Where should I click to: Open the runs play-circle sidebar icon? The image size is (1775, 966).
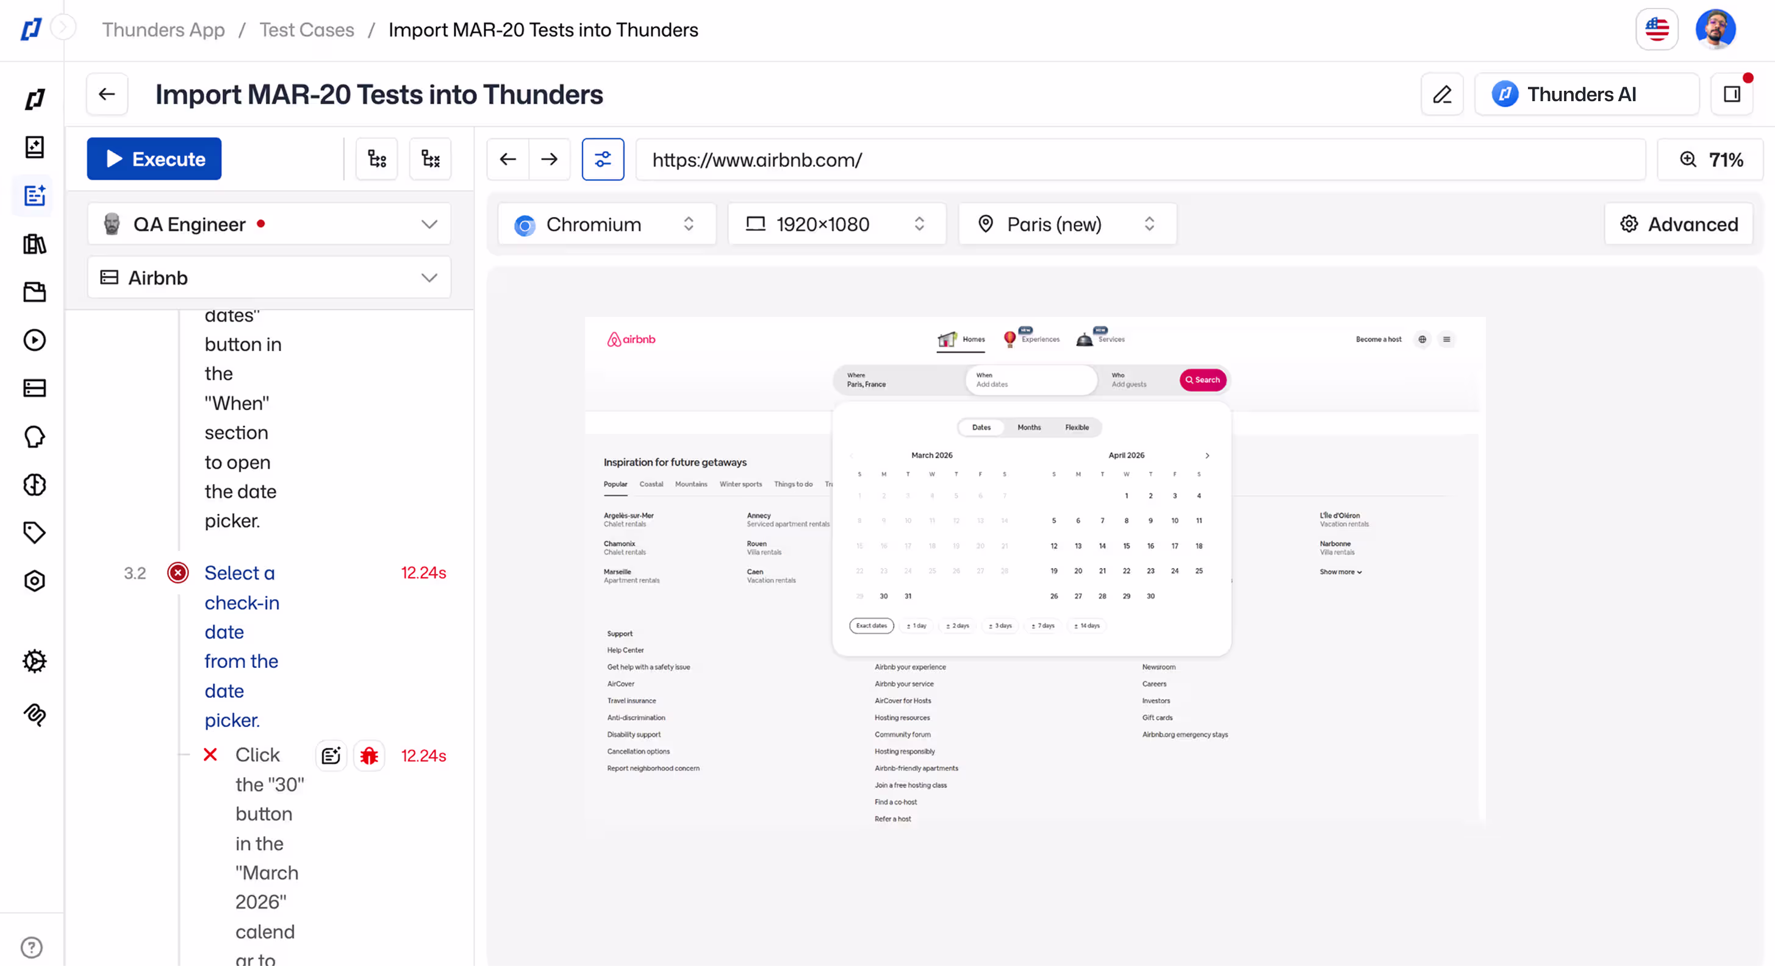click(34, 340)
